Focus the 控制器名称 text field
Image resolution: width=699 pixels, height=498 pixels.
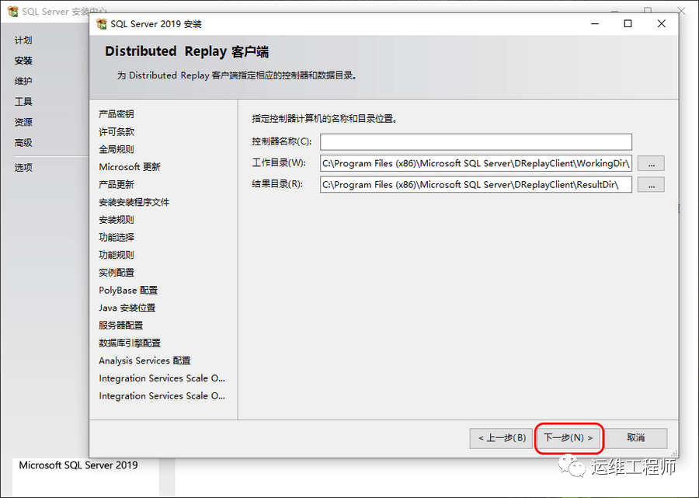475,141
